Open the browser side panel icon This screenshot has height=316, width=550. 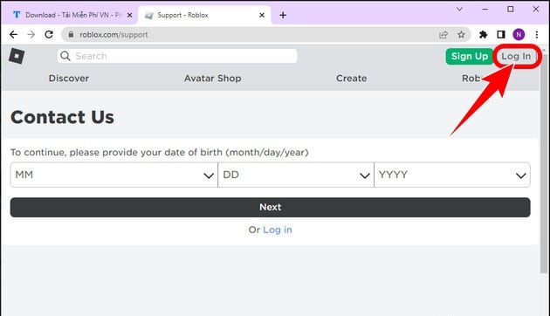(x=501, y=34)
